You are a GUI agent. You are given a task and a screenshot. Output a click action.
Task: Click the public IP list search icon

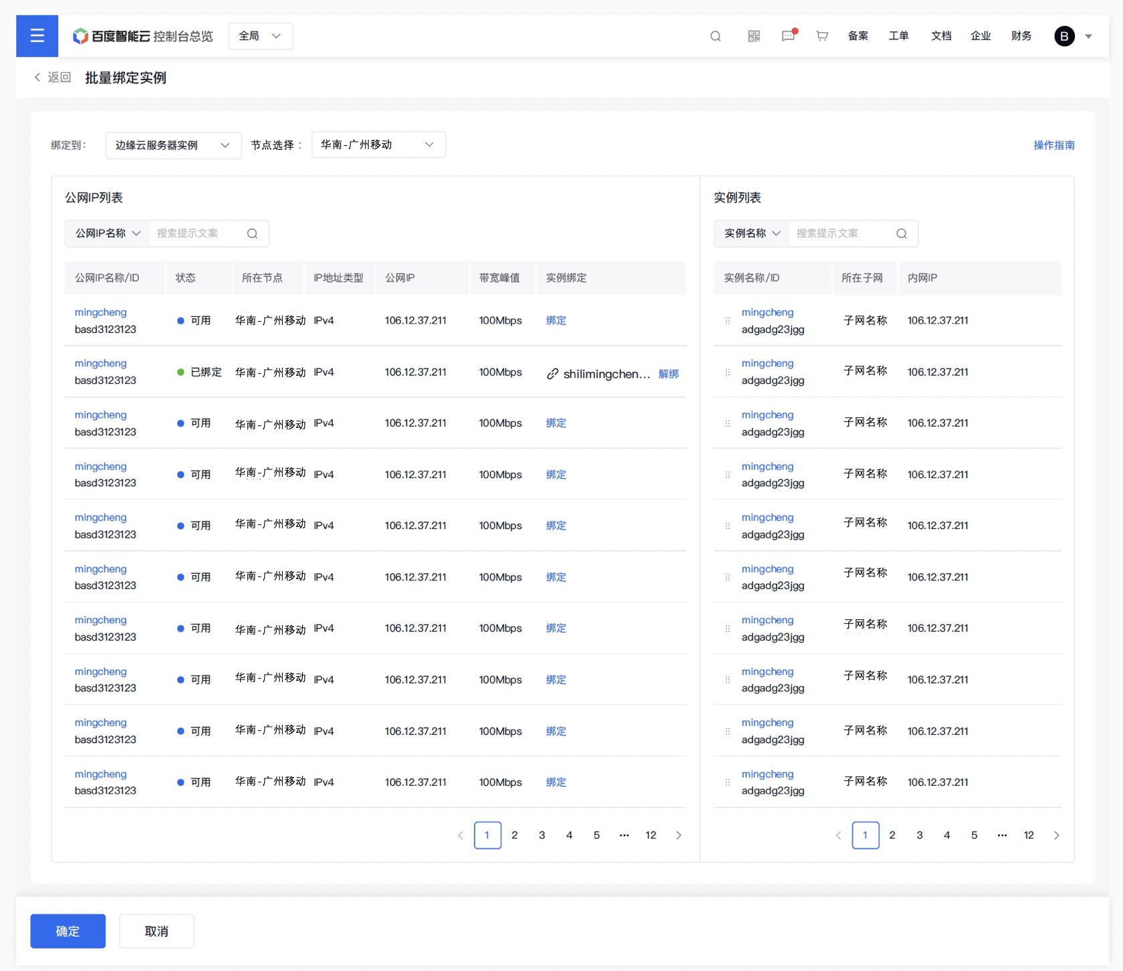click(x=253, y=233)
